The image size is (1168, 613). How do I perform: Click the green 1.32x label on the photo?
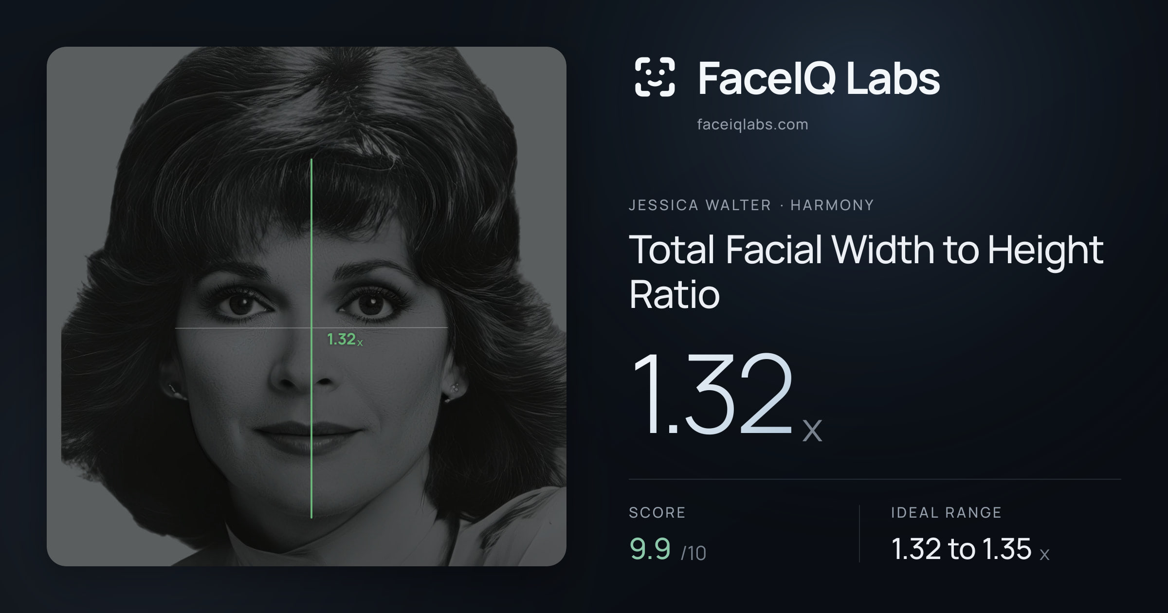345,339
